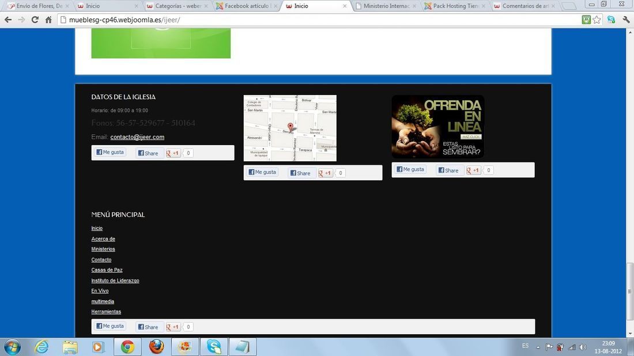Screen dimensions: 634x356
Task: Open the street map thumbnail
Action: click(290, 128)
